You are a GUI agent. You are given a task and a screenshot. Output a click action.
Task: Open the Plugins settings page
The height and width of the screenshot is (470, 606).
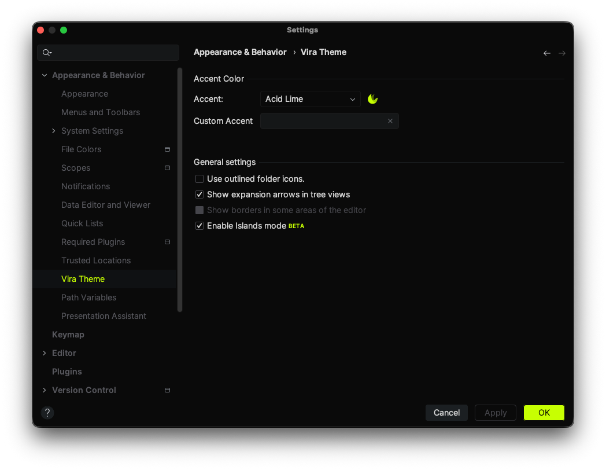[67, 372]
